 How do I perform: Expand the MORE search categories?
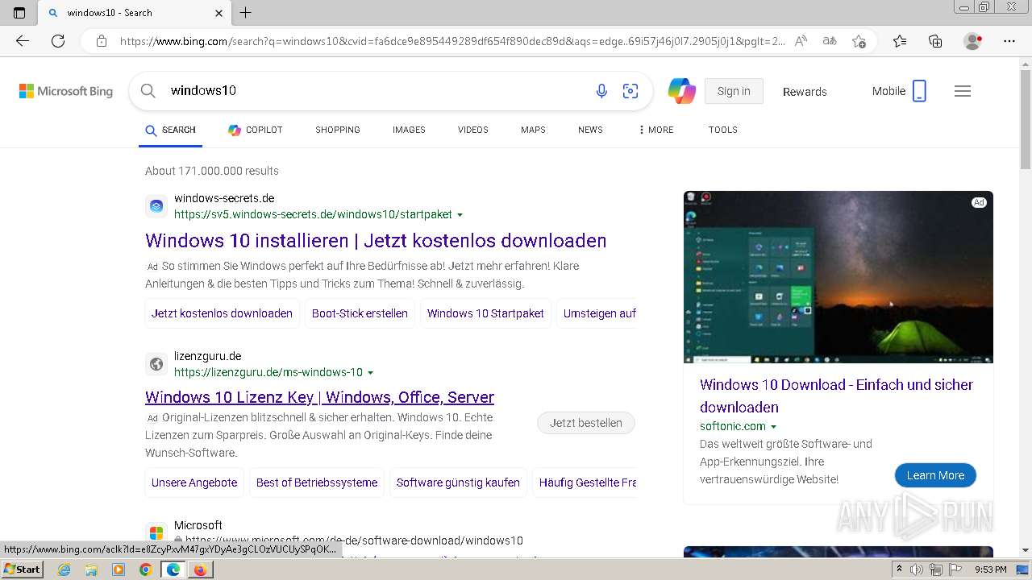(655, 130)
